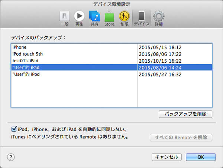Screen dimensions: 223x168
Task: Click the date 2015/08/06 14:24
Action: pos(160,68)
